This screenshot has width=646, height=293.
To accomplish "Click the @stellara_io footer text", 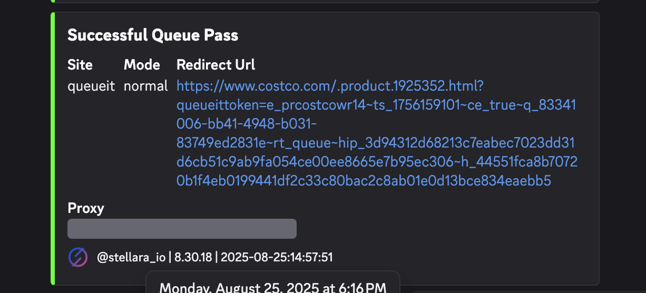I will click(131, 258).
